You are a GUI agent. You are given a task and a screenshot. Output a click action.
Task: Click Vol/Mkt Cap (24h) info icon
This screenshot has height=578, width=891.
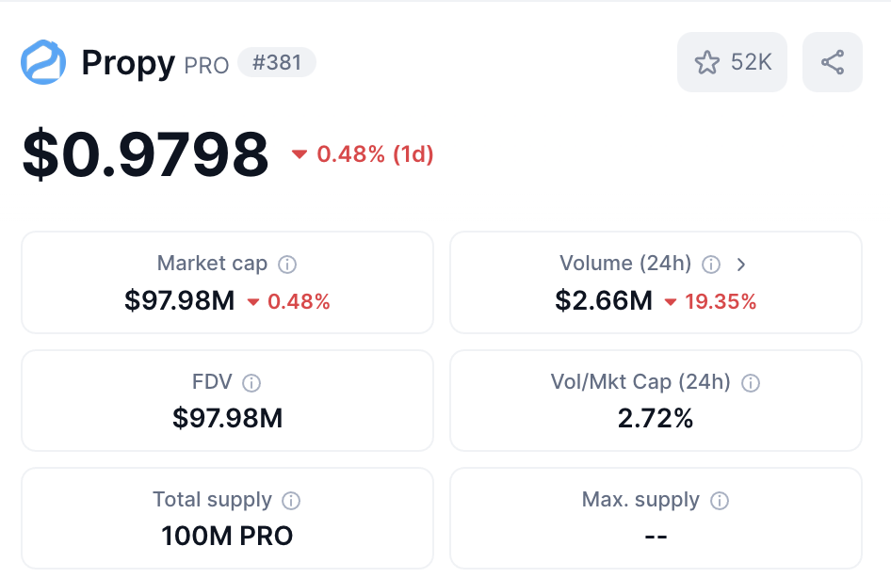(x=751, y=383)
